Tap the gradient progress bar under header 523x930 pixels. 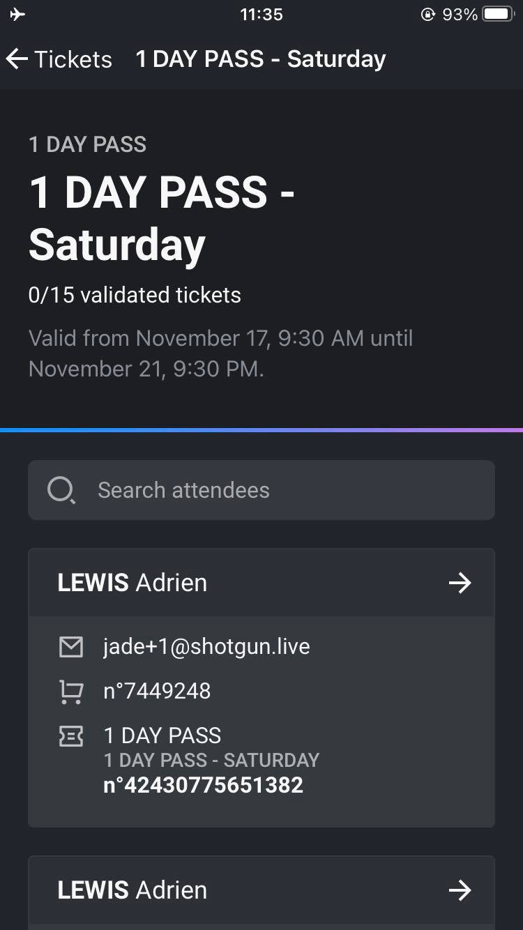click(261, 430)
